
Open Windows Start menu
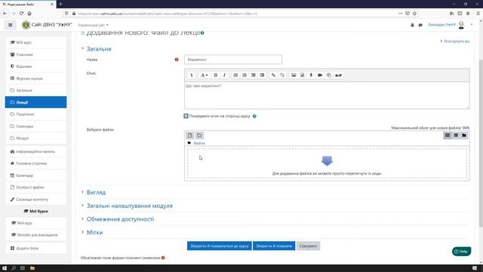[5, 268]
